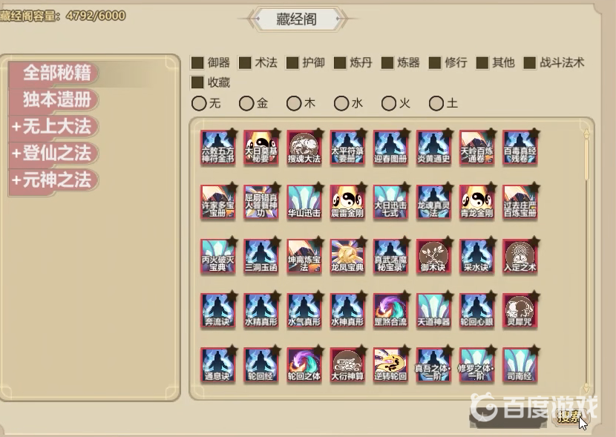Choose the 罡煞合流 swirl icon
The width and height of the screenshot is (616, 437).
click(390, 311)
